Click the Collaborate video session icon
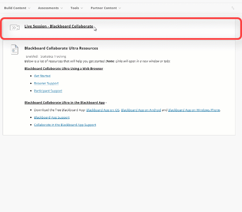 pyautogui.click(x=15, y=28)
